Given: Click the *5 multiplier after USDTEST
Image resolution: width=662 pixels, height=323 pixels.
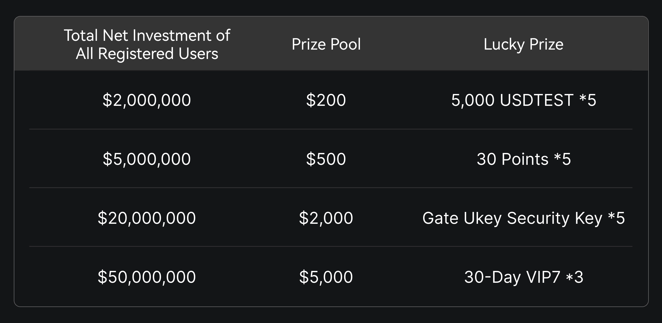Looking at the screenshot, I should pos(588,100).
